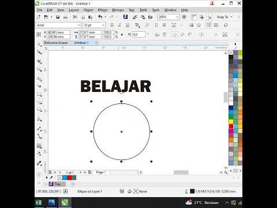Expand the Snap To dropdown
The image size is (277, 208).
coord(231,17)
